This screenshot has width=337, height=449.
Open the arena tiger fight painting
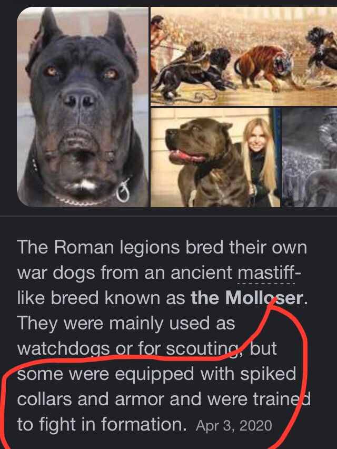pos(244,56)
